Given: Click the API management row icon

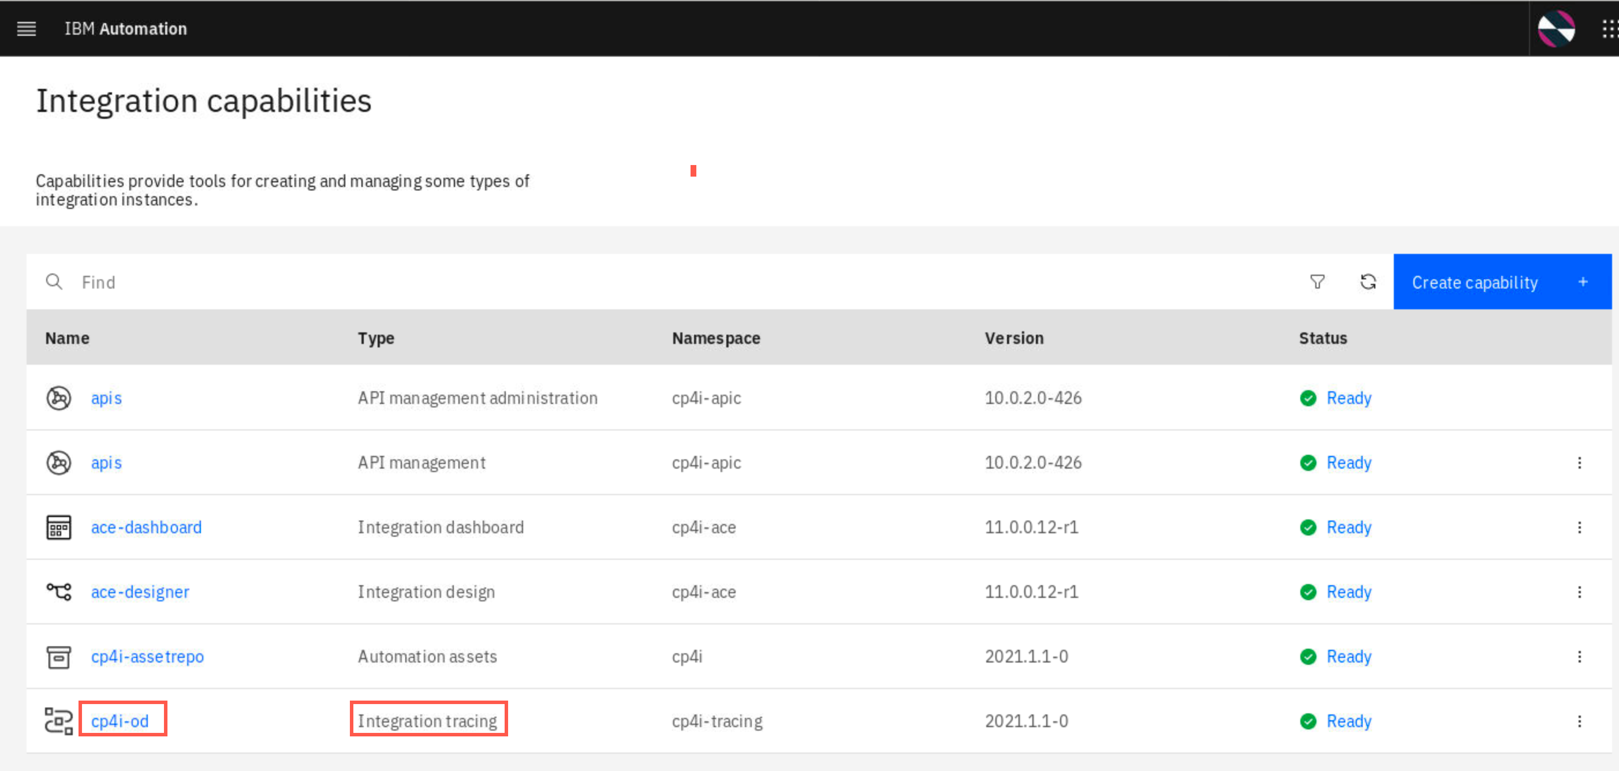Looking at the screenshot, I should tap(58, 462).
